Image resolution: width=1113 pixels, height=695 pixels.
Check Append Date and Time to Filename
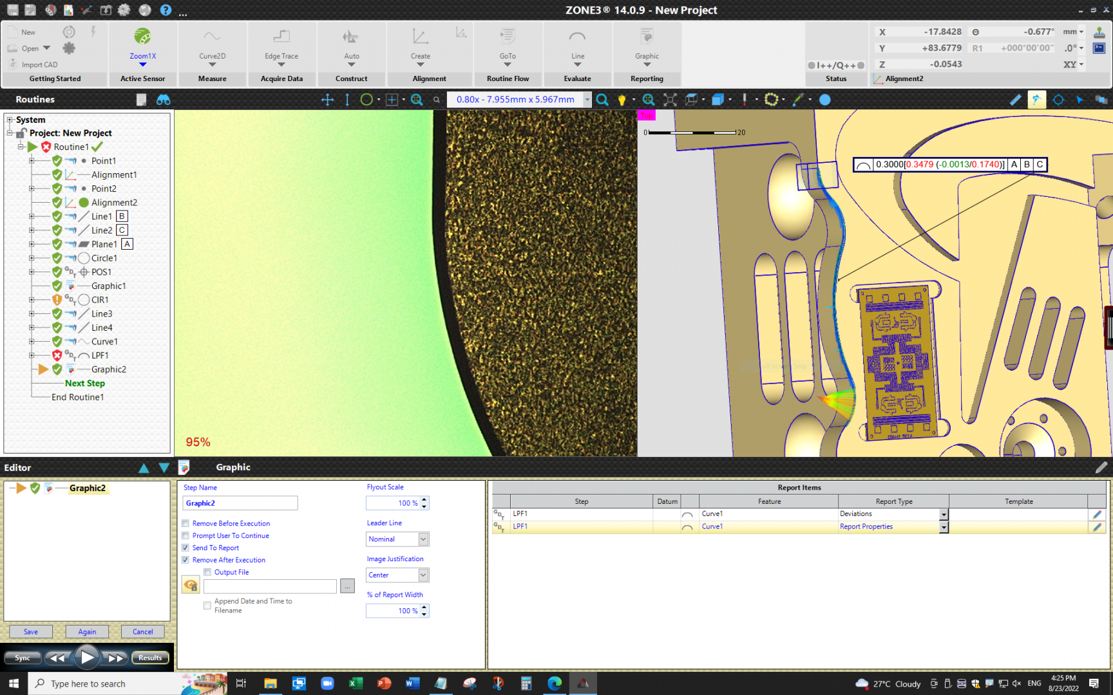207,605
